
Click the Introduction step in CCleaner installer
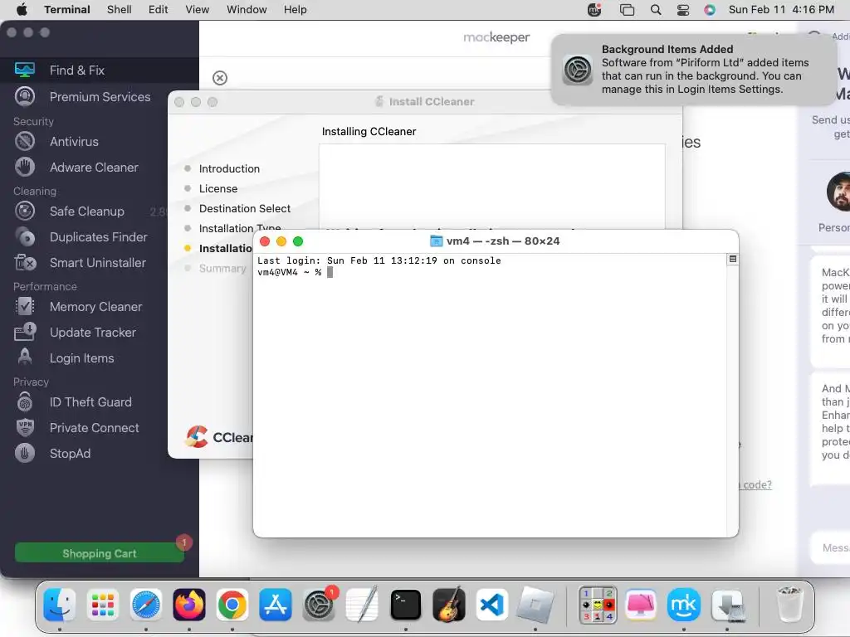(229, 168)
